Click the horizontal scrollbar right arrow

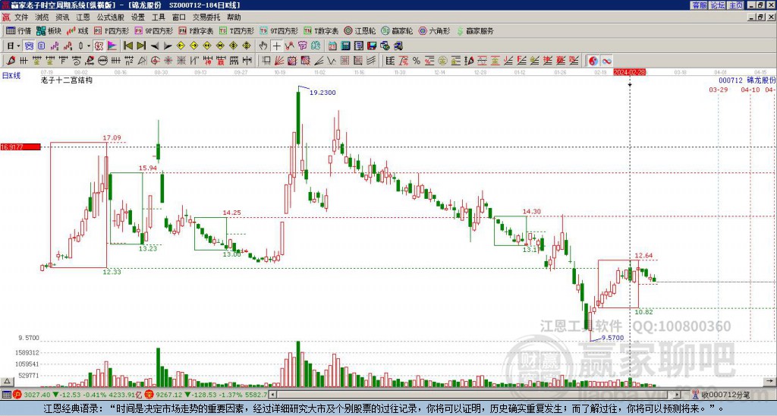coord(678,395)
